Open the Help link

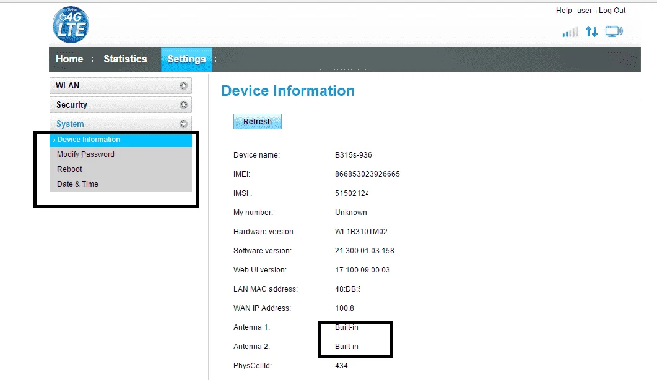point(563,11)
